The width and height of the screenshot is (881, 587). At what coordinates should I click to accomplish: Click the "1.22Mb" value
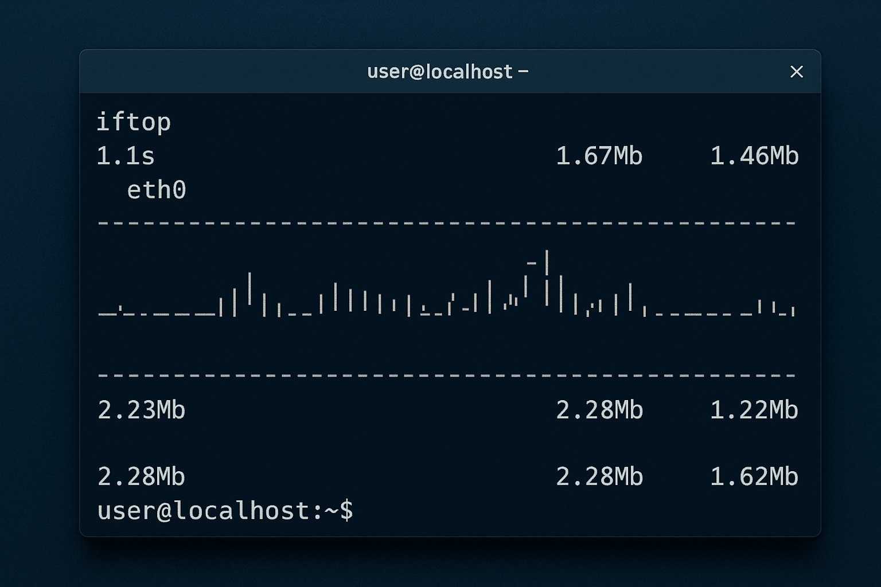[754, 410]
